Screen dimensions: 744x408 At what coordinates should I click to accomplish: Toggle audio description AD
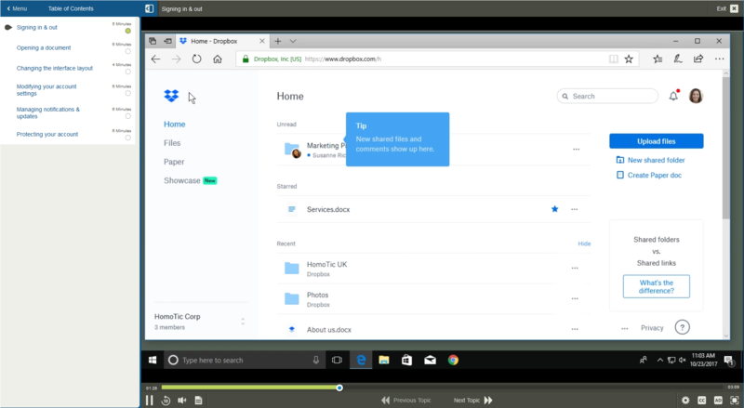tap(718, 401)
